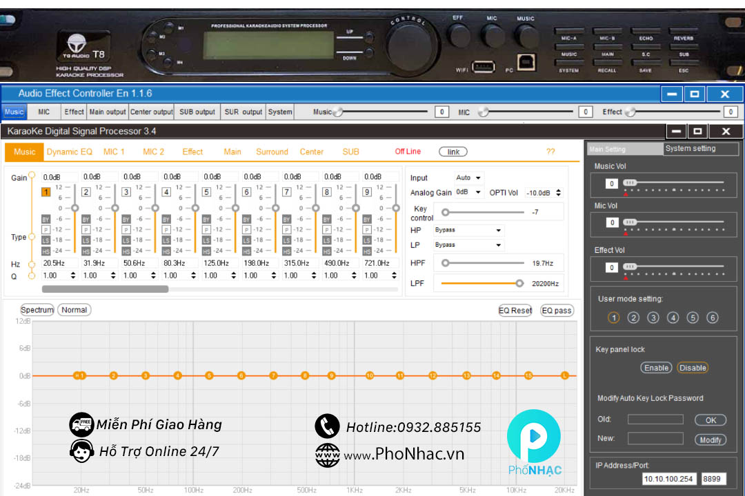Switch to the Dynamic EQ tab

tap(69, 152)
